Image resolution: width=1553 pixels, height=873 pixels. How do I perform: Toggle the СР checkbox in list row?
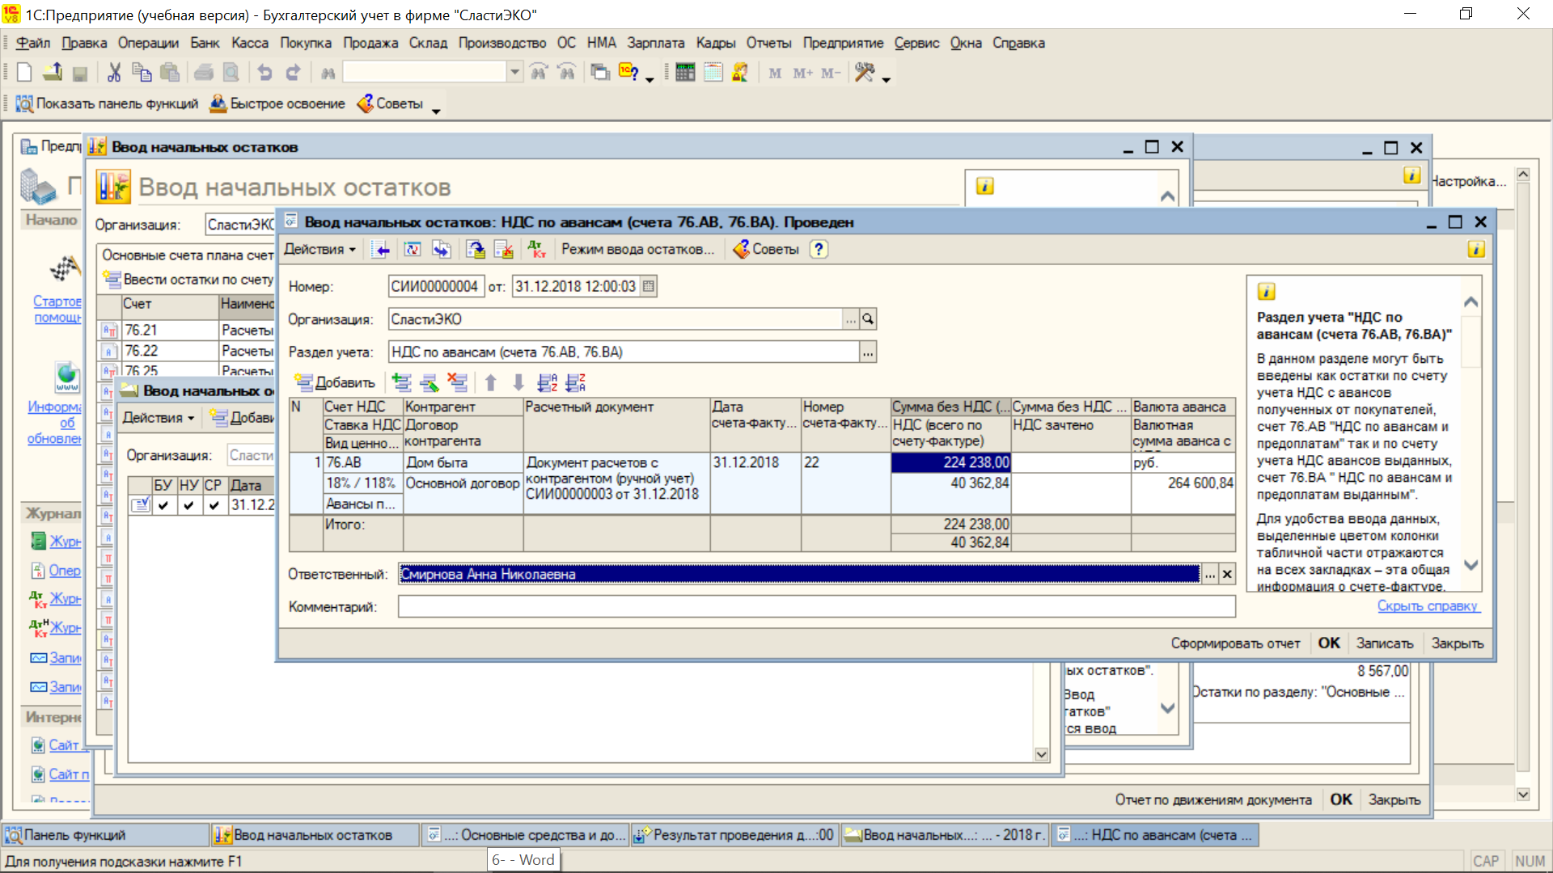[x=214, y=505]
